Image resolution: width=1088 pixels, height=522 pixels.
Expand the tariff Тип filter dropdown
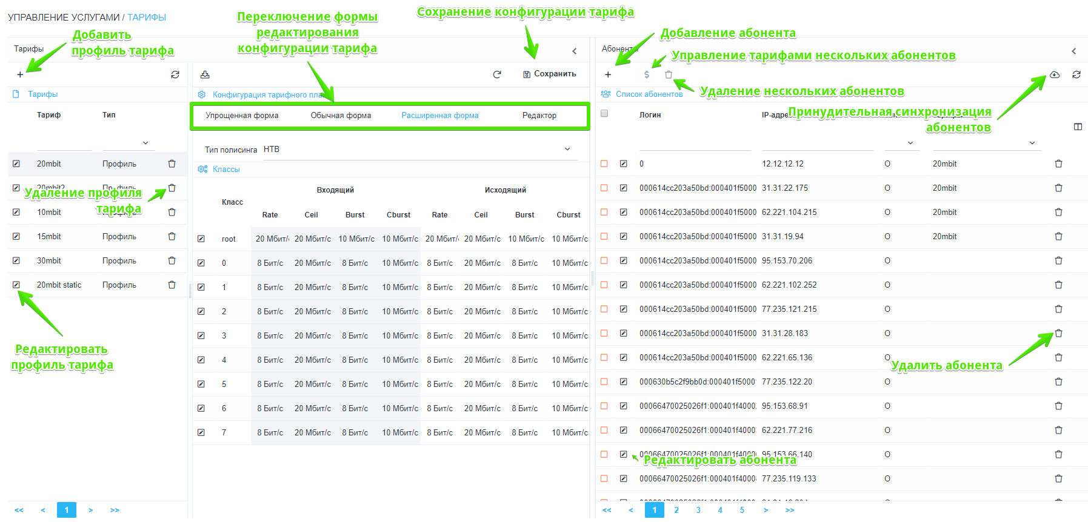pyautogui.click(x=145, y=143)
